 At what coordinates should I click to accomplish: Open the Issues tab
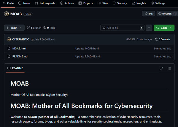click(x=24, y=3)
